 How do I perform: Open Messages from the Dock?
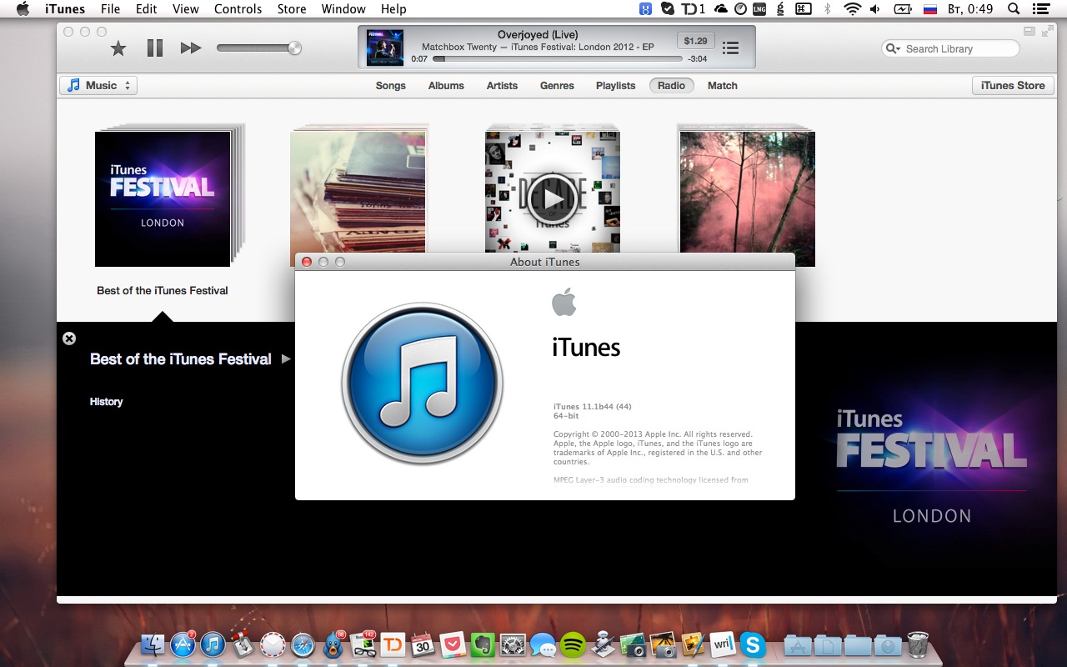pos(543,644)
